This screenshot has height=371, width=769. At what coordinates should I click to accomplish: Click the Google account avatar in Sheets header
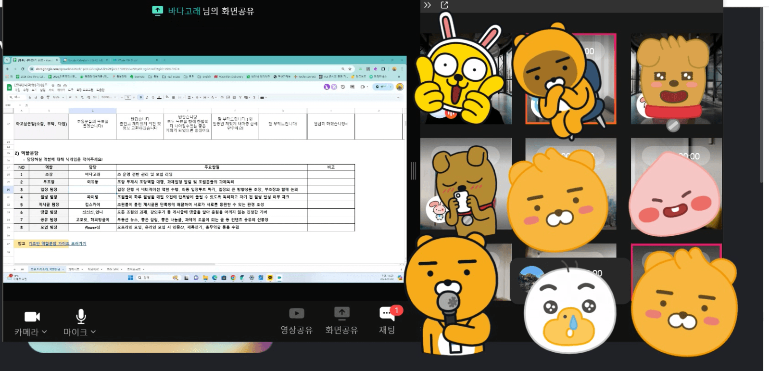[400, 87]
